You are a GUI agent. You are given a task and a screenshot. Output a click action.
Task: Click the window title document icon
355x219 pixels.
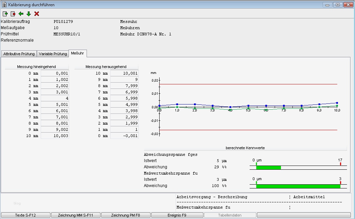[4, 5]
